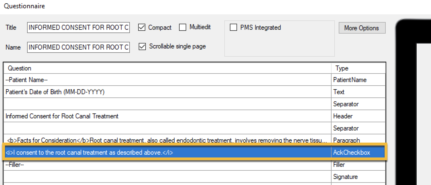The image size is (431, 185).
Task: Click the Paragraph type cell
Action: [x=358, y=140]
